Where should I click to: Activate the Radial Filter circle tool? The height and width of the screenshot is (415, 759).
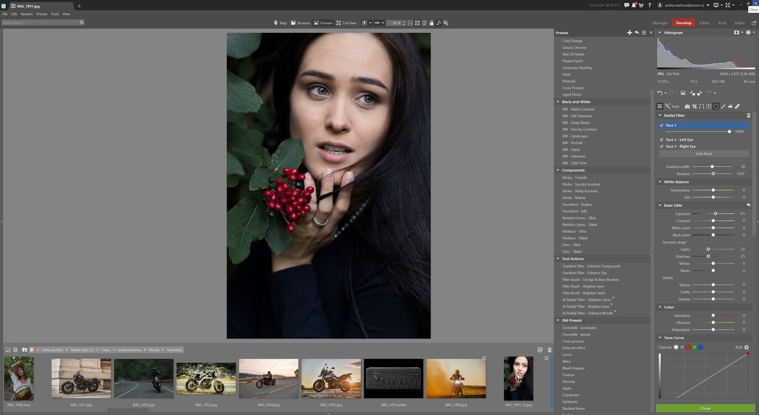pyautogui.click(x=715, y=106)
